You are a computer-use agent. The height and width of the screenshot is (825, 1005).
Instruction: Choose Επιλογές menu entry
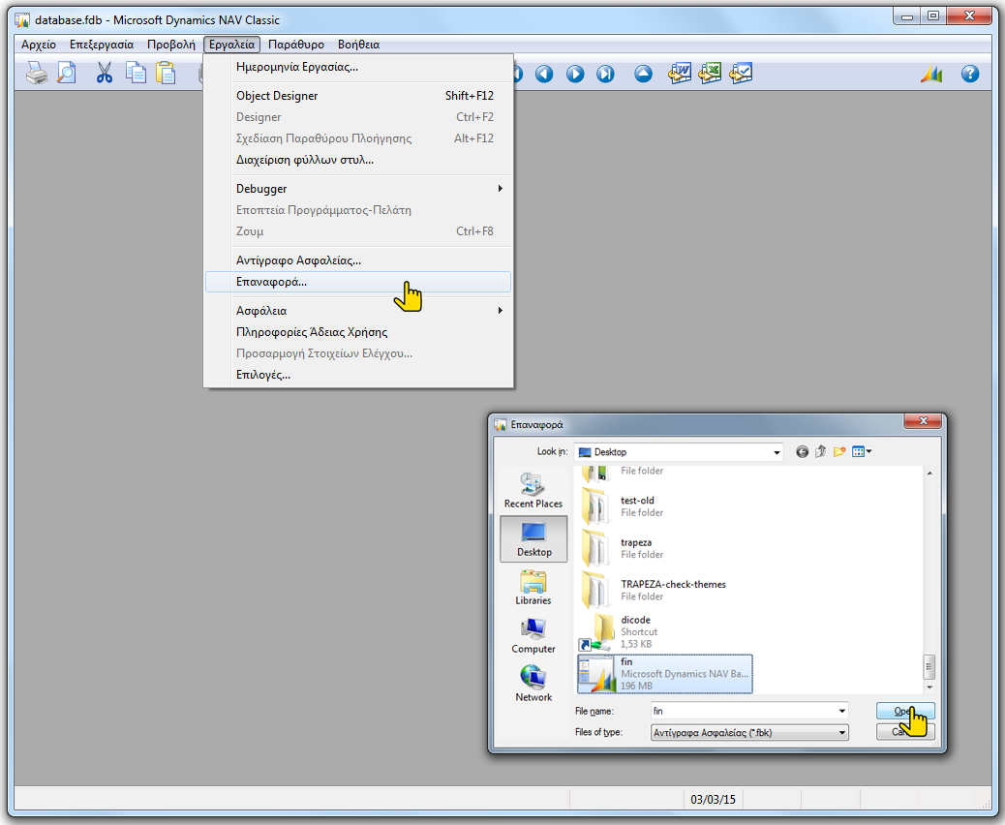point(358,375)
